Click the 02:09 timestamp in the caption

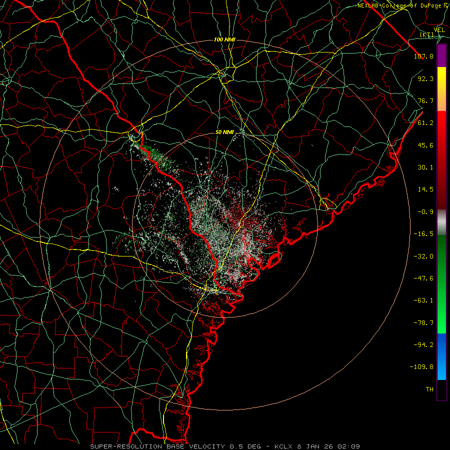point(348,446)
